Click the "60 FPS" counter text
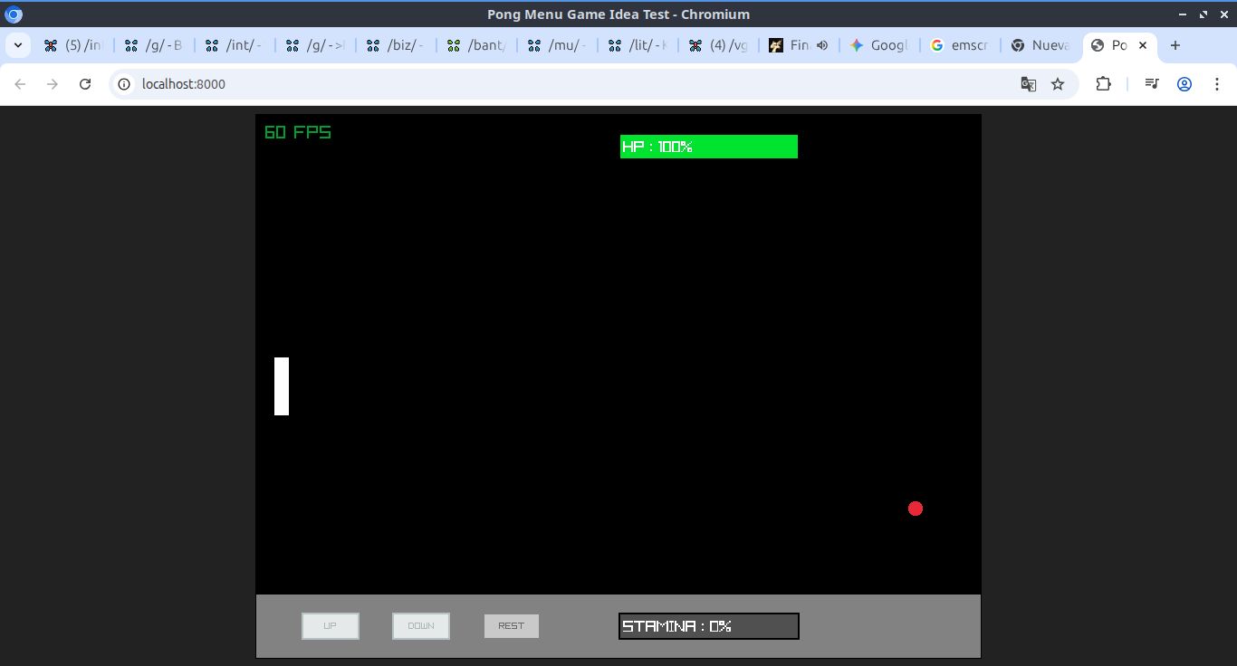Viewport: 1237px width, 666px height. (298, 132)
